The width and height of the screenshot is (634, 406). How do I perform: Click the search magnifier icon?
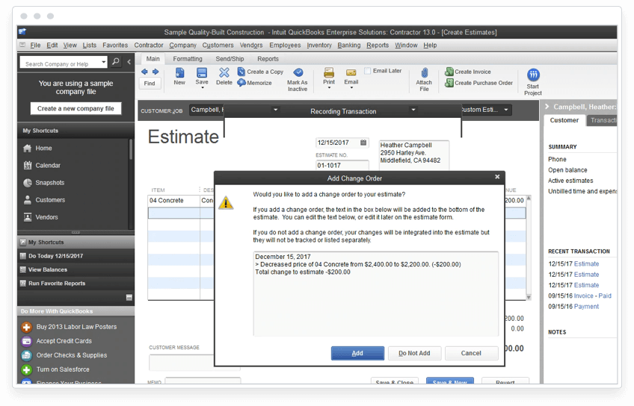(116, 62)
